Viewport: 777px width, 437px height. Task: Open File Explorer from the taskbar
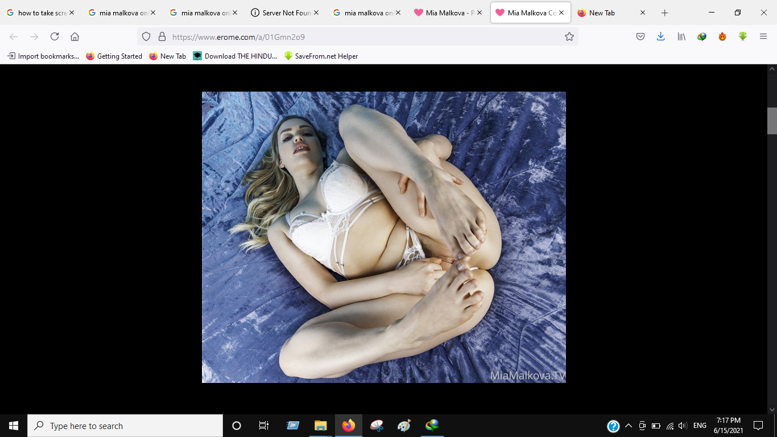click(320, 426)
